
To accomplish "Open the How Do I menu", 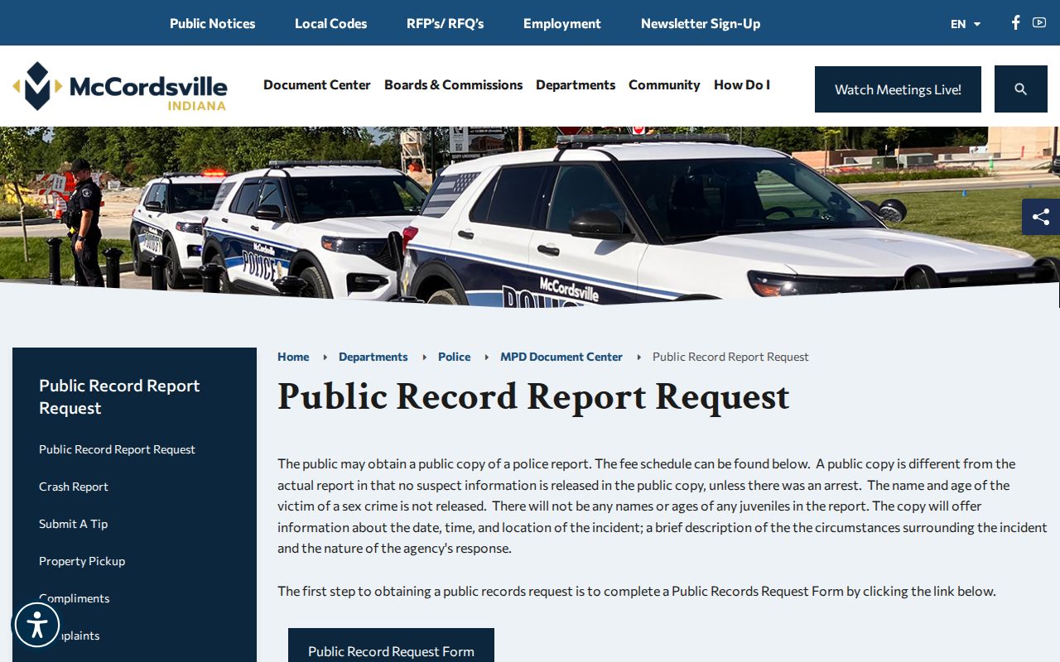I will click(x=742, y=84).
